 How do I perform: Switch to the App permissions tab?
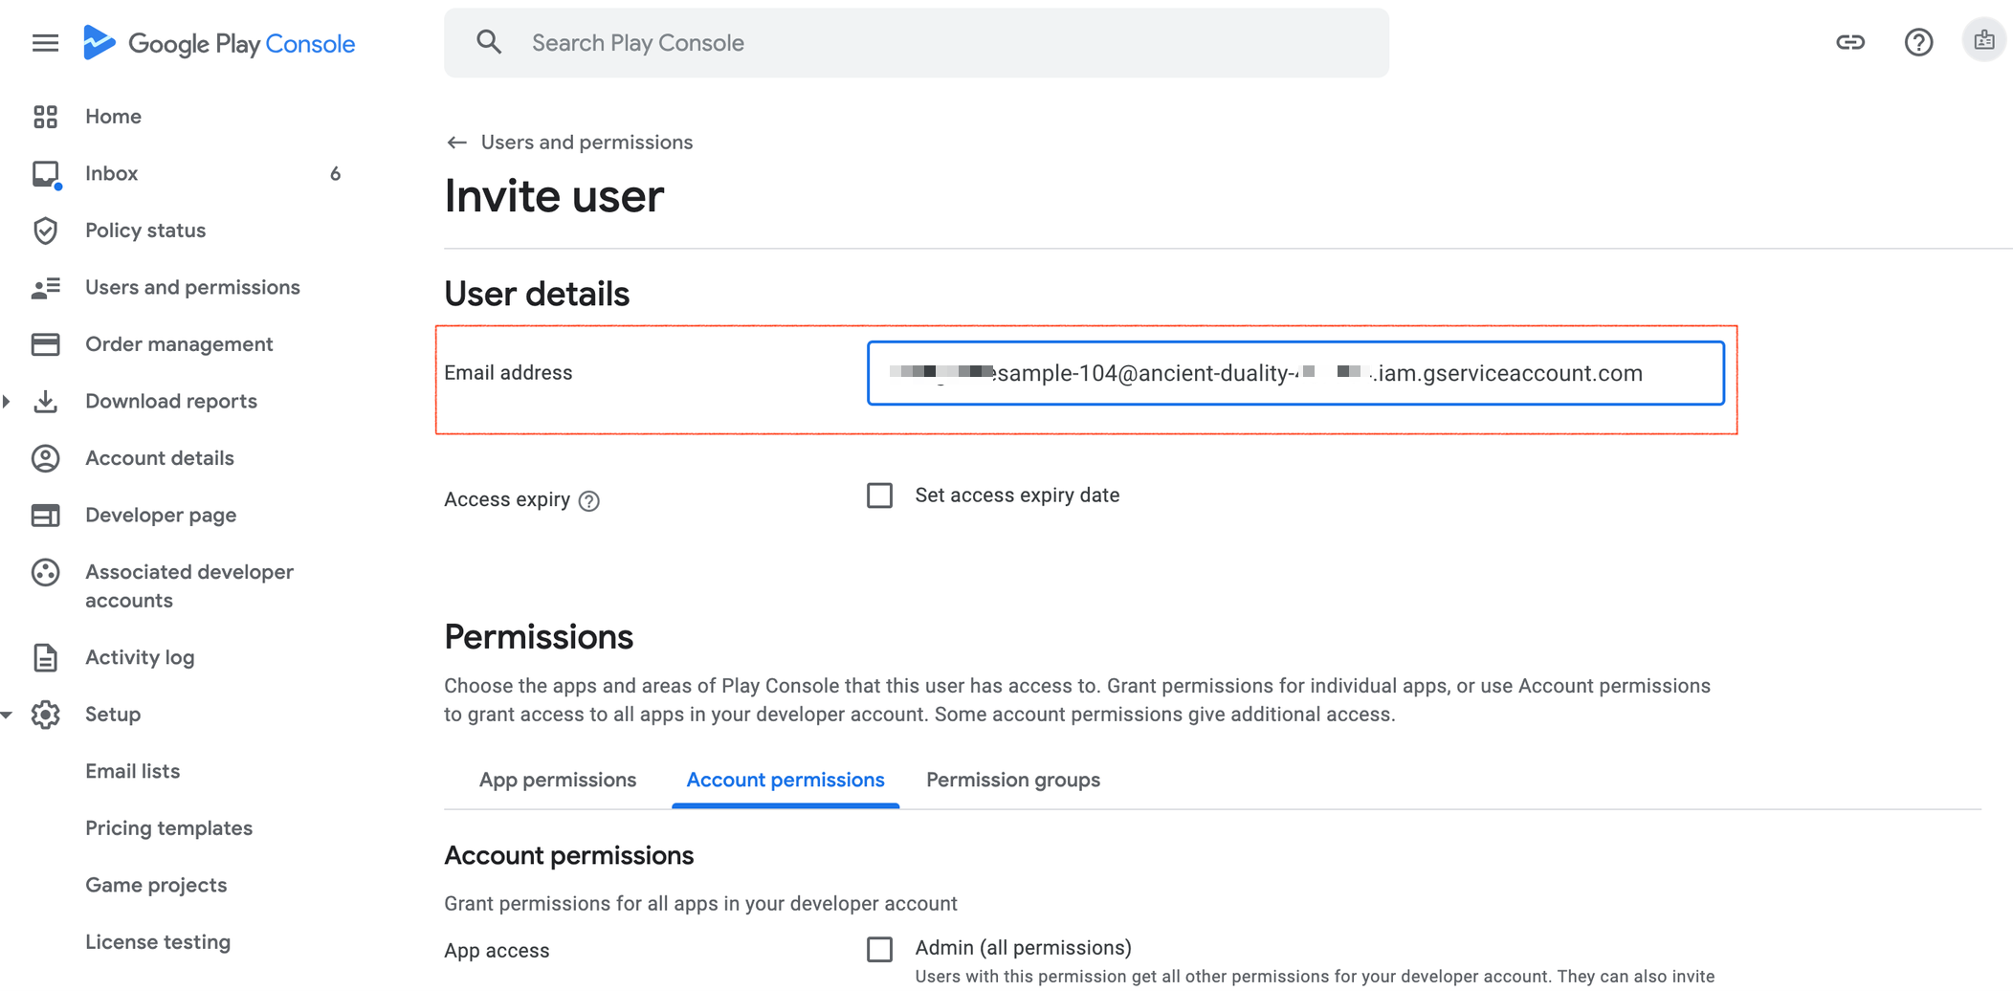557,780
